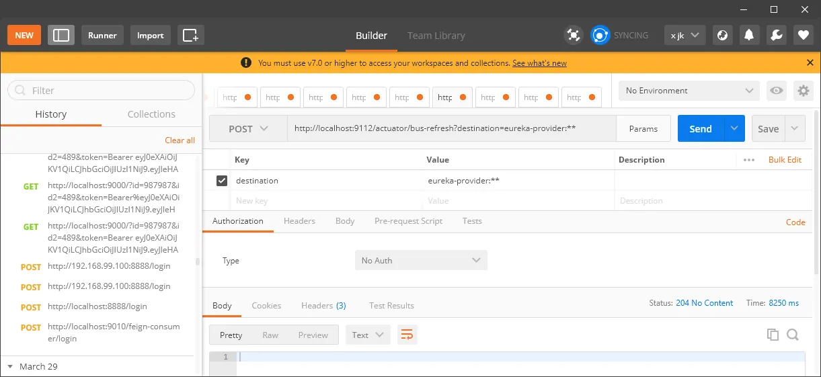
Task: Open the Headers request tab
Action: click(299, 221)
